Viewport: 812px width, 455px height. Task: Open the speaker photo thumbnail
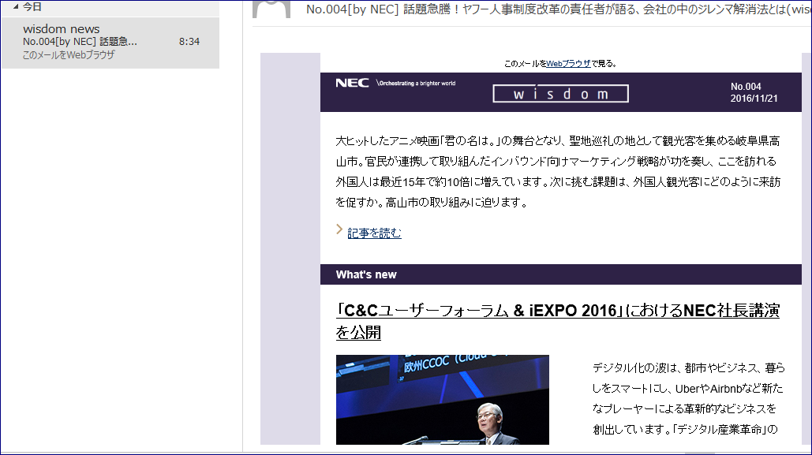(442, 400)
